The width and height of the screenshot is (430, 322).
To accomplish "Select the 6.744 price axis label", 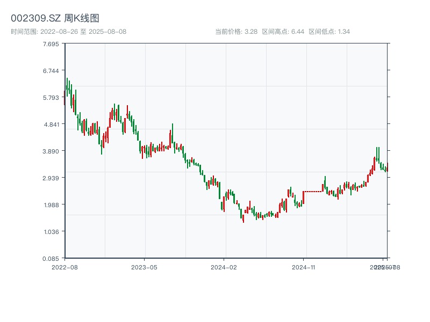I will coord(52,71).
